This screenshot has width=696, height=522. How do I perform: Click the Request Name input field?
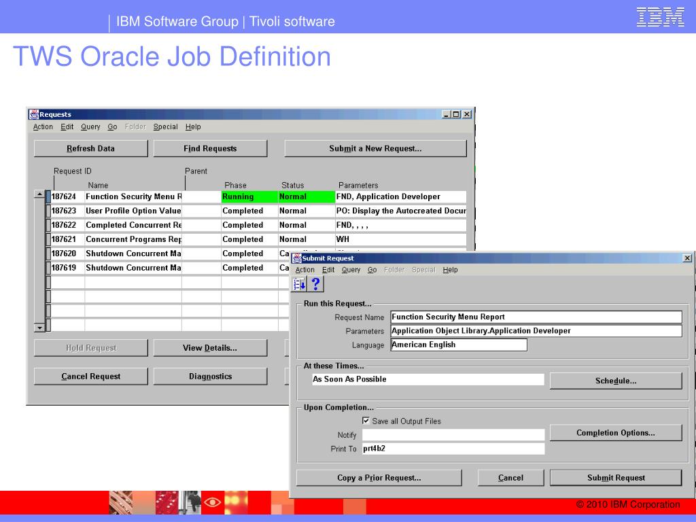tap(536, 317)
